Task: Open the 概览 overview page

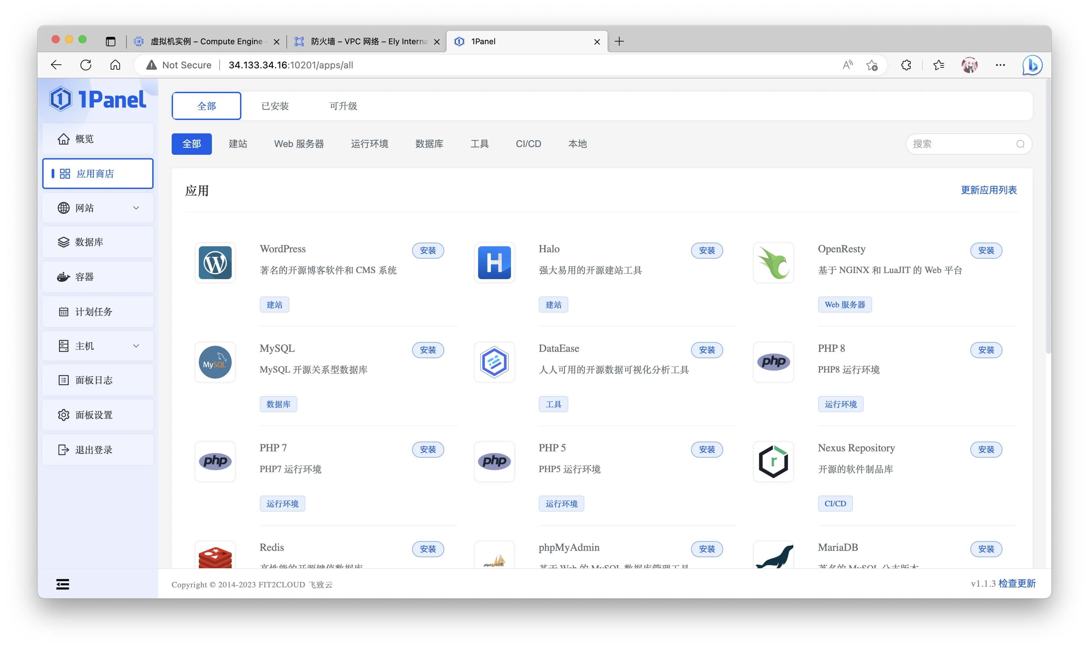Action: [x=98, y=139]
